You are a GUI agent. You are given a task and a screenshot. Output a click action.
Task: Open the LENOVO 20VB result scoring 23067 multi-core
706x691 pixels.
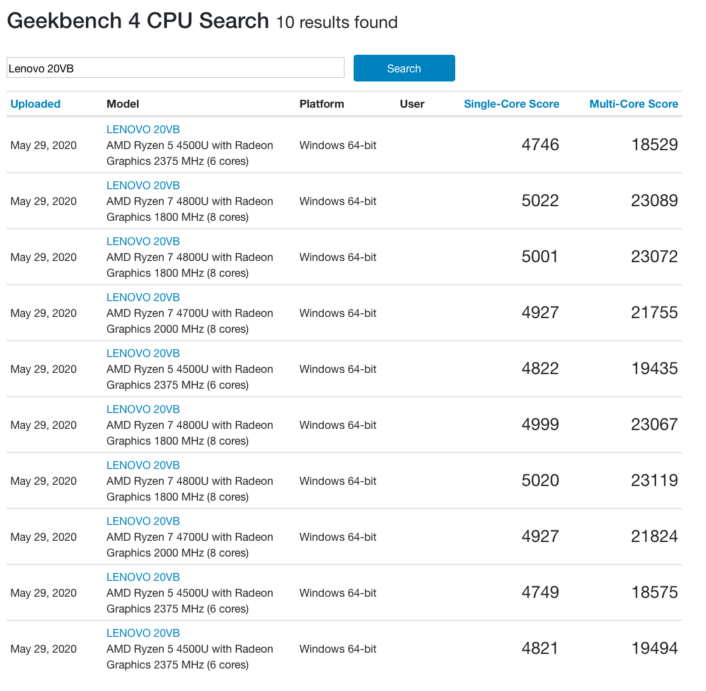pos(143,409)
